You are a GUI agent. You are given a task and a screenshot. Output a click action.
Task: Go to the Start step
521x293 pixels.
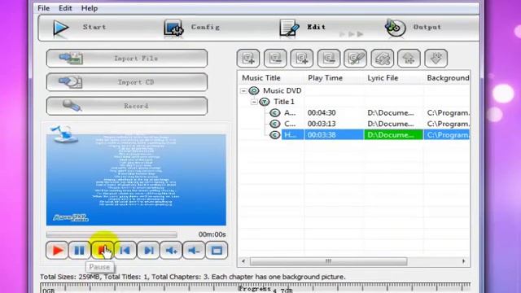coord(80,27)
